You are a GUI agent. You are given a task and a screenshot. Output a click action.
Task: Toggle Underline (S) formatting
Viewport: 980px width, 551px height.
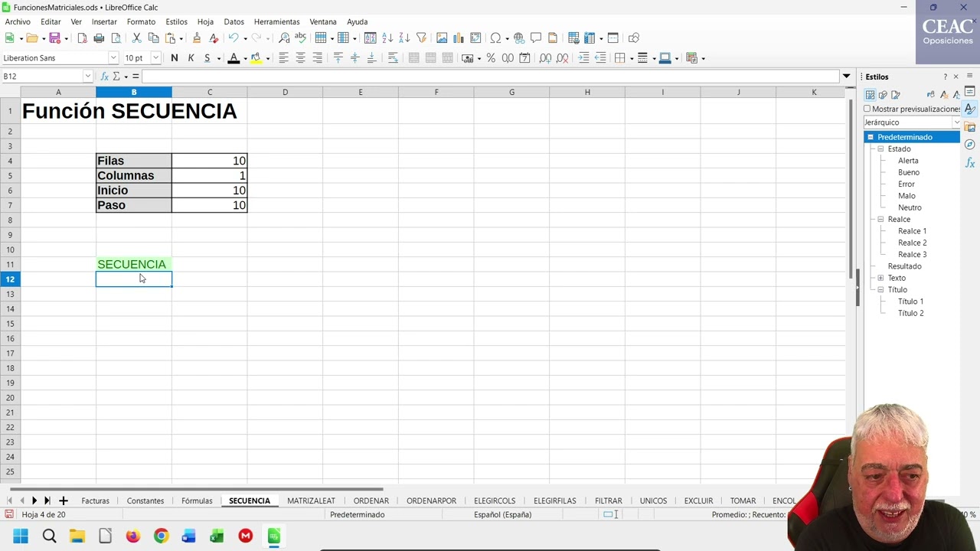[x=207, y=57]
